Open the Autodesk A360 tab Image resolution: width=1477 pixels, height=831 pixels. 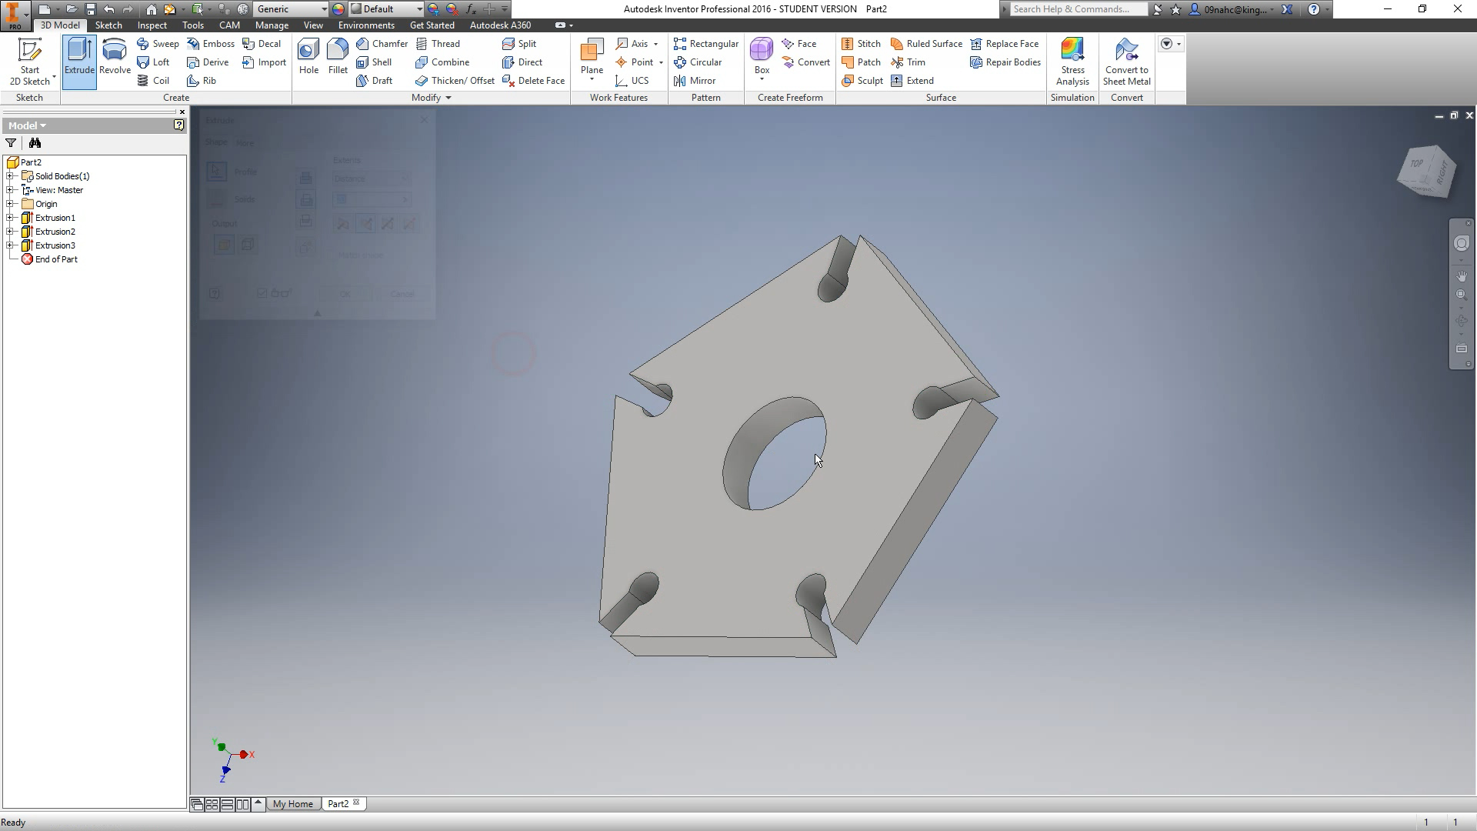click(x=500, y=25)
